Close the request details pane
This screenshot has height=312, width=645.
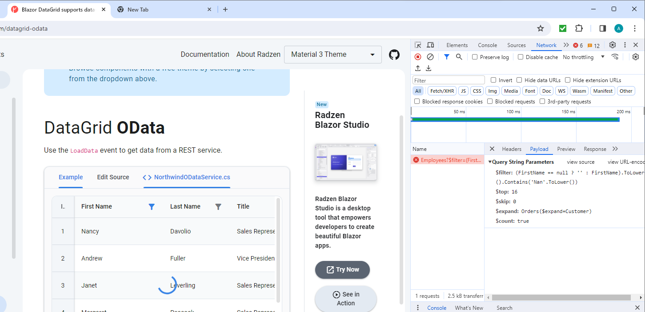tap(492, 149)
